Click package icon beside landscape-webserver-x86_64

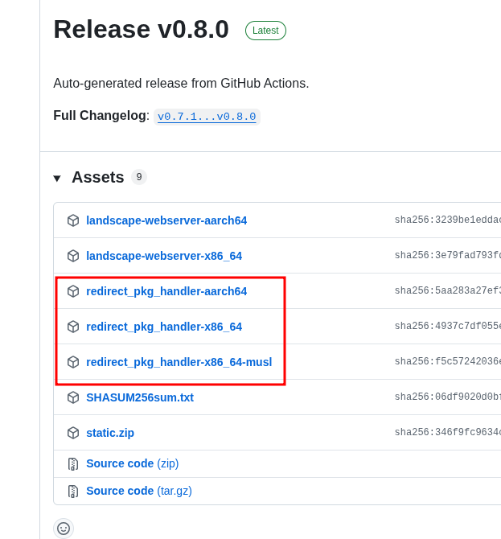point(73,256)
